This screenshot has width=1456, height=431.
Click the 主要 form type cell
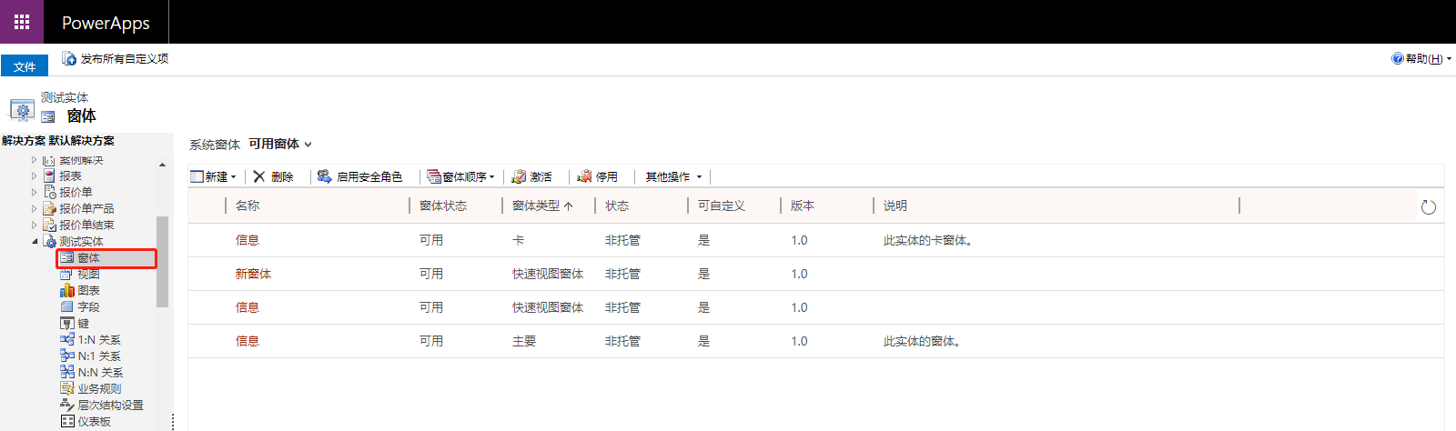tap(524, 341)
